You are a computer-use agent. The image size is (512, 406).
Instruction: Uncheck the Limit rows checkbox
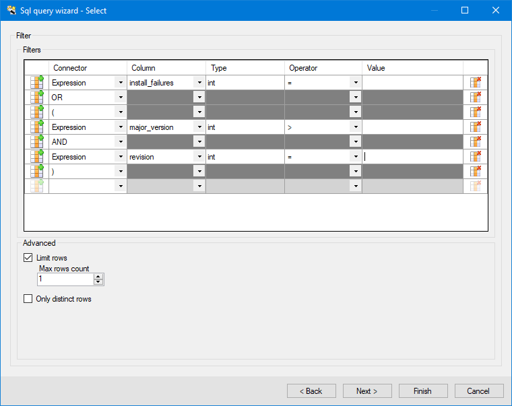(x=28, y=258)
